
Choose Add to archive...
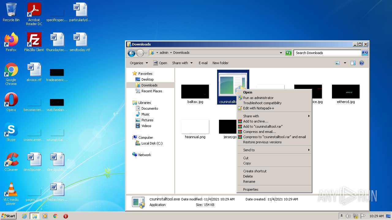(x=274, y=121)
